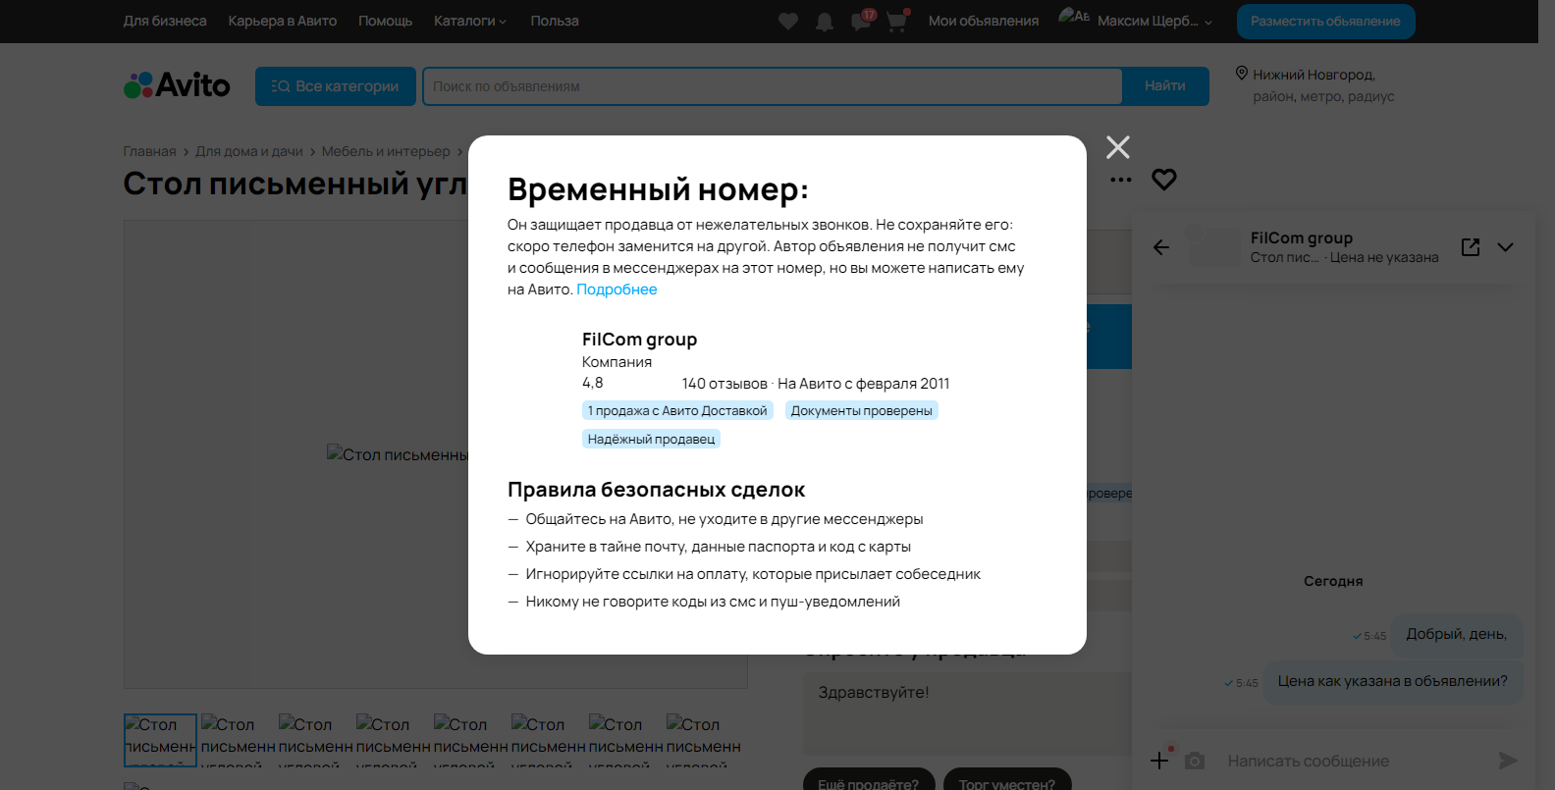
Task: Click На Авито с февраля 2011 text
Action: 864,384
